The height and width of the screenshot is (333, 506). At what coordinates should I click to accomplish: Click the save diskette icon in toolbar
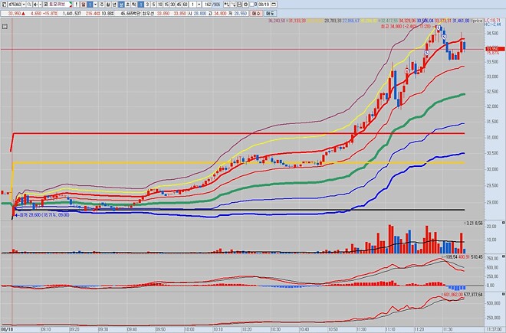(239, 5)
